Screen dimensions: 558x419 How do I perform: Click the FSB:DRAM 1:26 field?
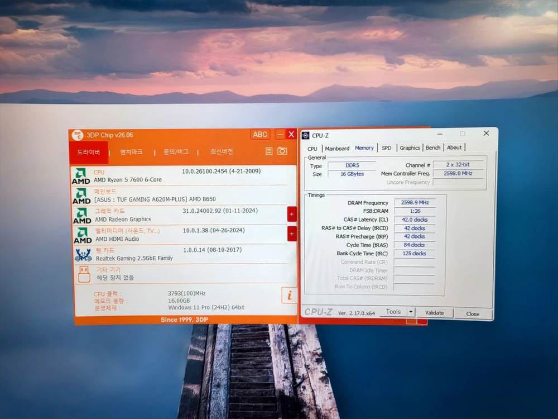(x=415, y=211)
